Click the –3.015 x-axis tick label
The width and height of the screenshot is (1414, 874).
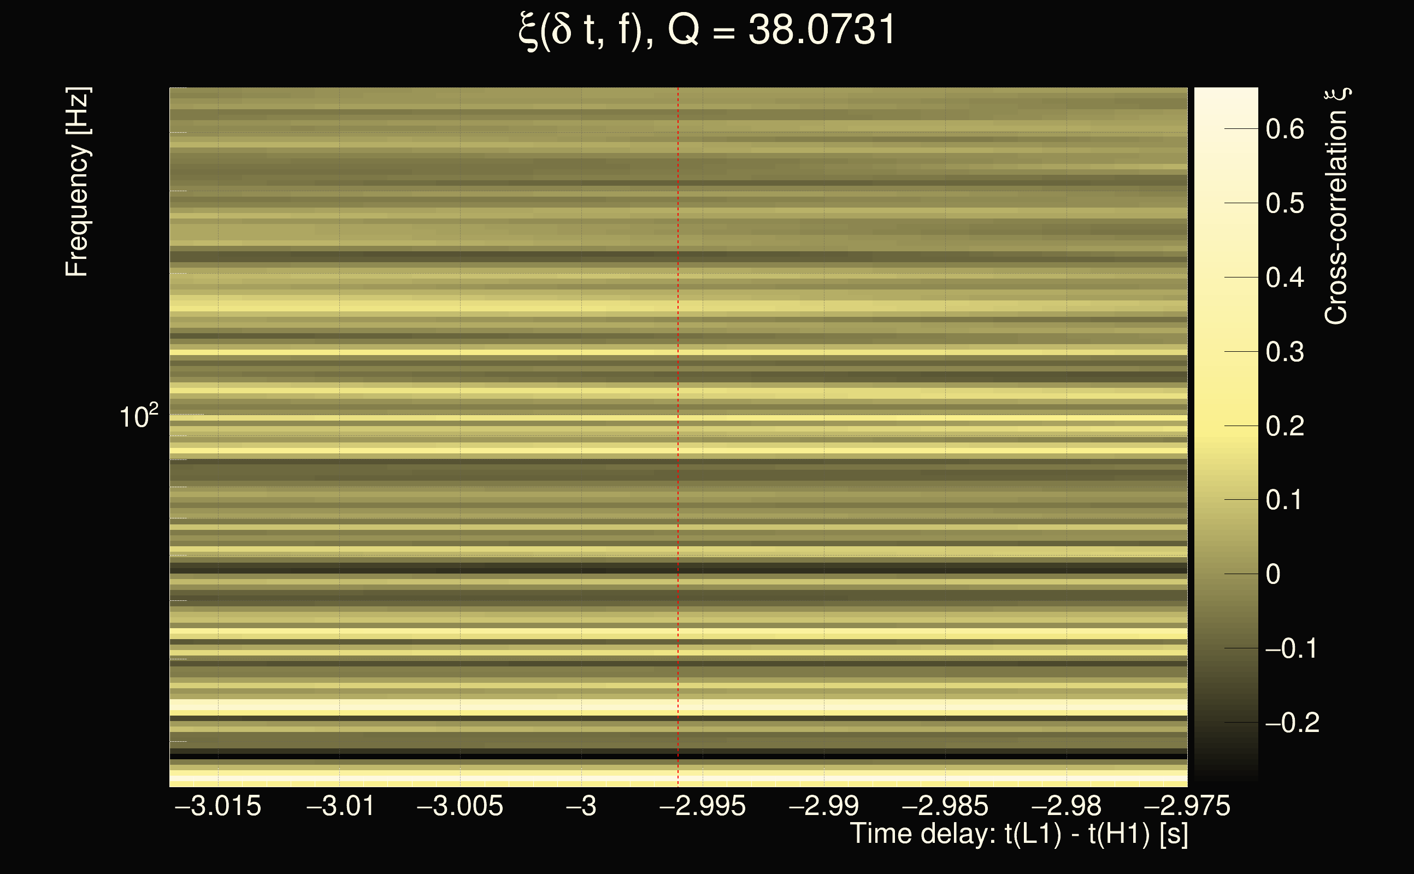218,806
